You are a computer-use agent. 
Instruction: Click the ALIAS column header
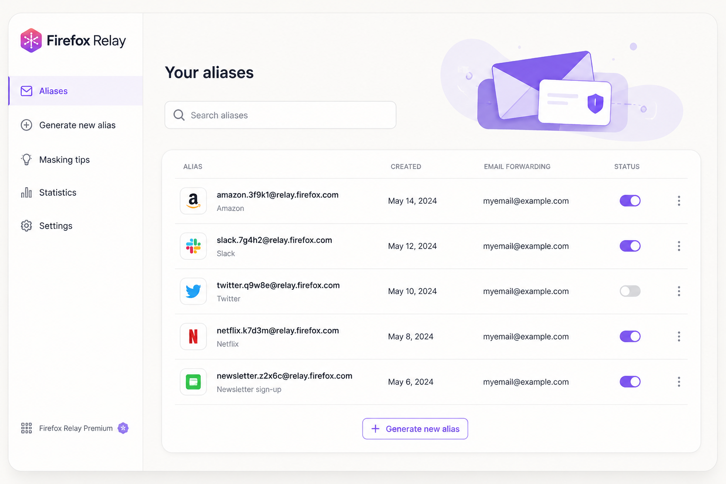(x=193, y=166)
